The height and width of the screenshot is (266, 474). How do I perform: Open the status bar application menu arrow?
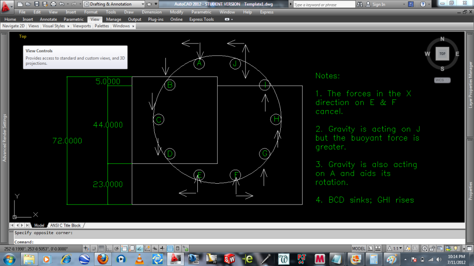click(x=464, y=248)
